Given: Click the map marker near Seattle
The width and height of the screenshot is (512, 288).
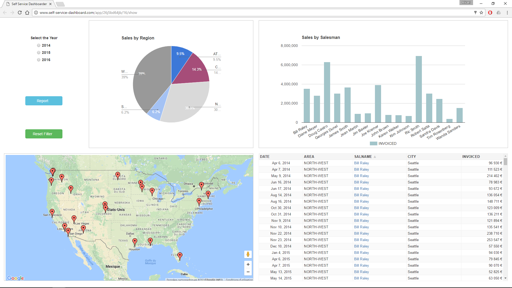Looking at the screenshot, I should (x=53, y=171).
